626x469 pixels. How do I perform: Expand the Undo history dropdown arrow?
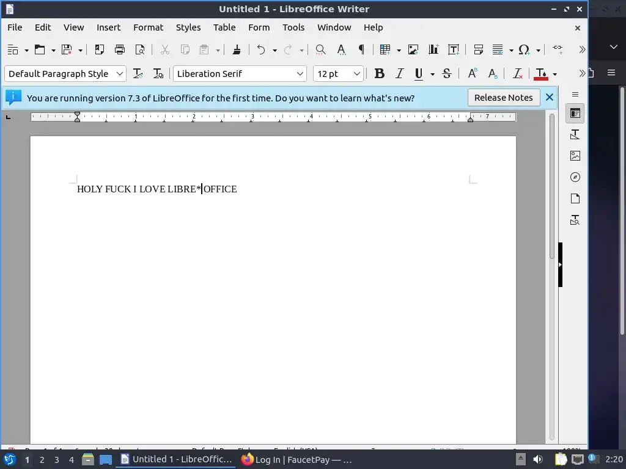coord(274,50)
